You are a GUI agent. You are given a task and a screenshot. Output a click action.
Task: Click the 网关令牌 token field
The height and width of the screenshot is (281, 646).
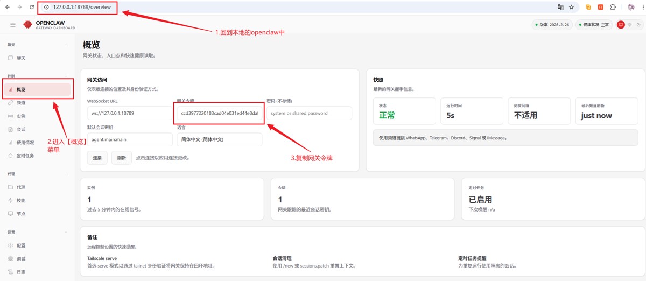coord(220,113)
